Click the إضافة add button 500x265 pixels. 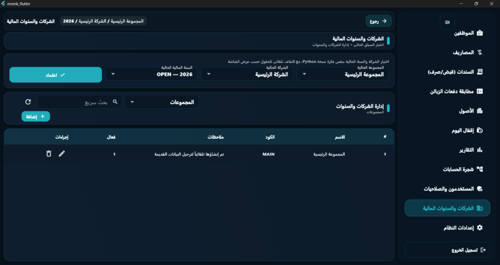pos(36,116)
